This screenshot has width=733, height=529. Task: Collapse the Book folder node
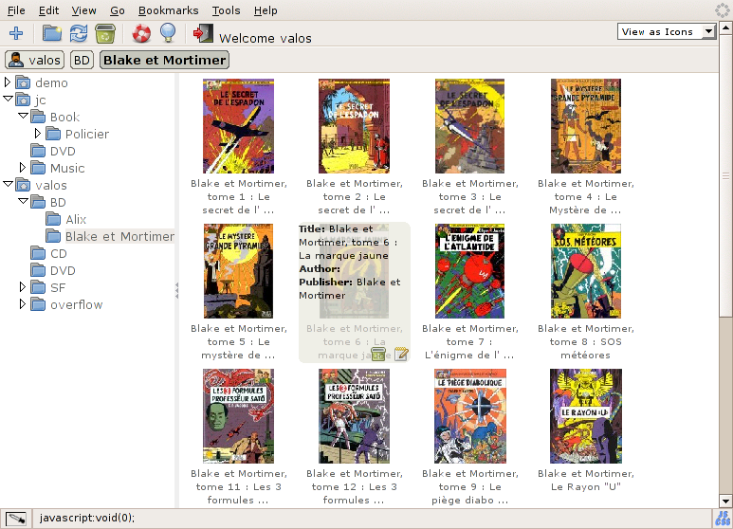pos(23,116)
